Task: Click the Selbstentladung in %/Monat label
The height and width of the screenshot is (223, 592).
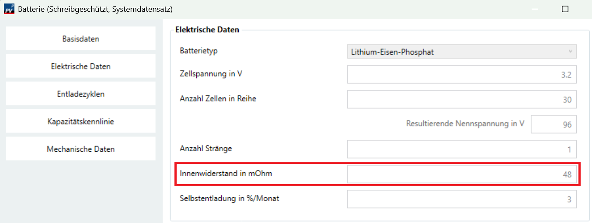Action: click(x=229, y=199)
